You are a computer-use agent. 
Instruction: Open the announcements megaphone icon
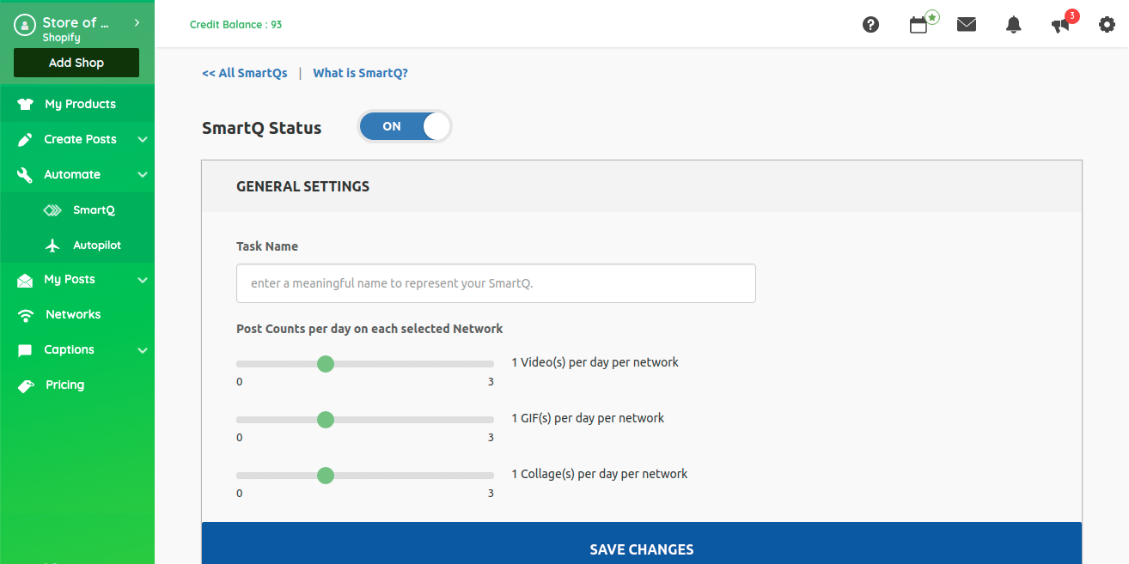point(1060,25)
